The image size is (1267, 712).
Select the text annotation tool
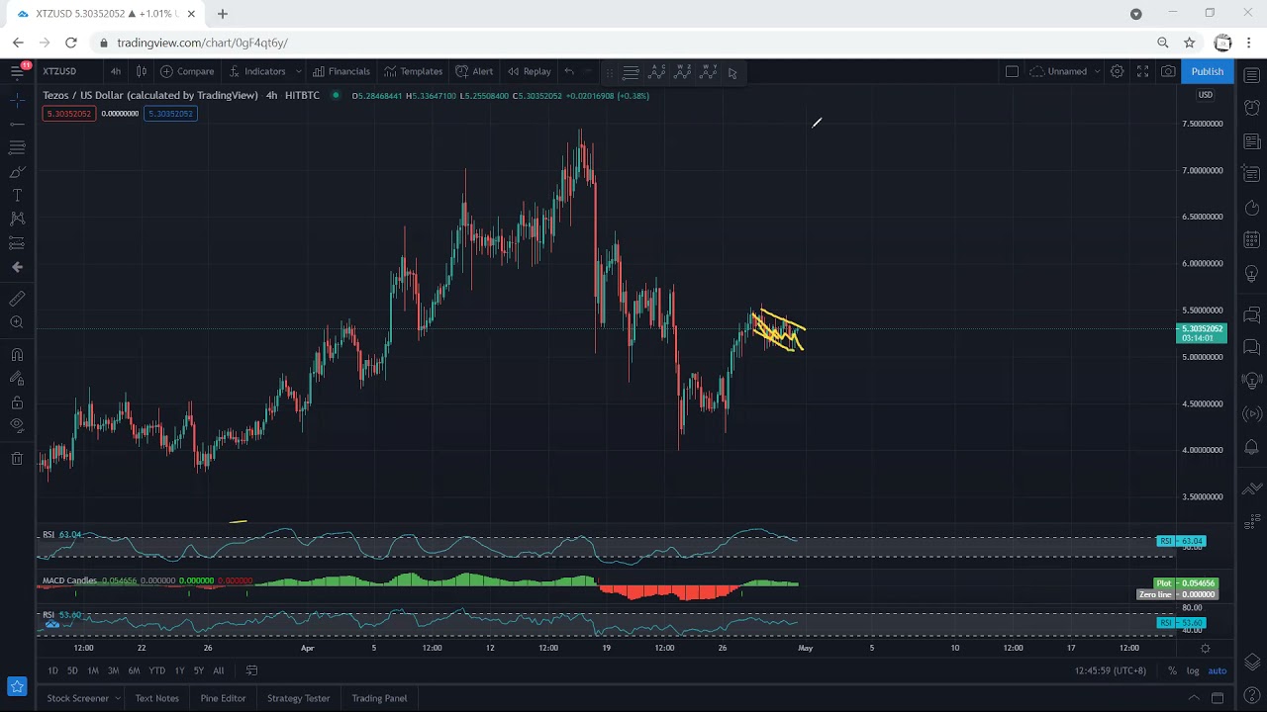[x=17, y=196]
